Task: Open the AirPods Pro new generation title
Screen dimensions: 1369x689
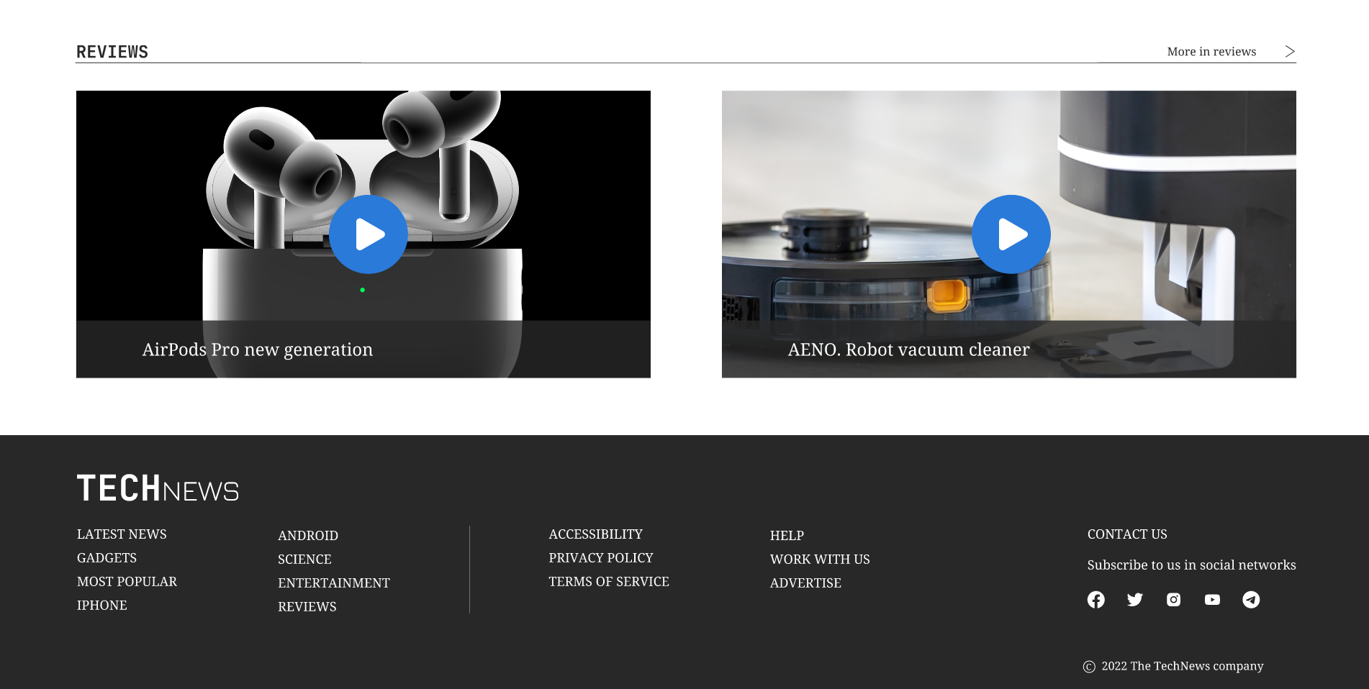Action: tap(258, 350)
